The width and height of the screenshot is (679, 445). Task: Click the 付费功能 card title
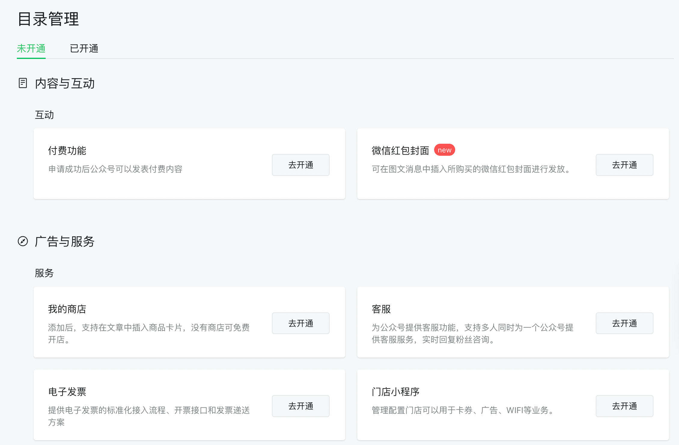[x=67, y=150]
